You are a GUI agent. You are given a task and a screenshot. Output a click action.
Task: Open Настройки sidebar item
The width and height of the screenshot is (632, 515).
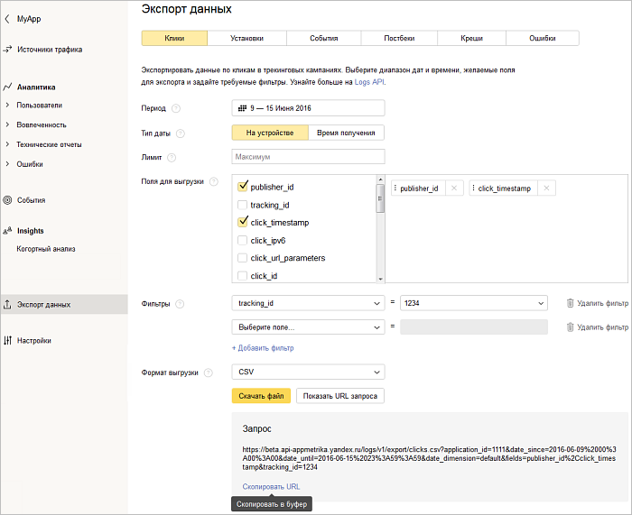pyautogui.click(x=34, y=341)
